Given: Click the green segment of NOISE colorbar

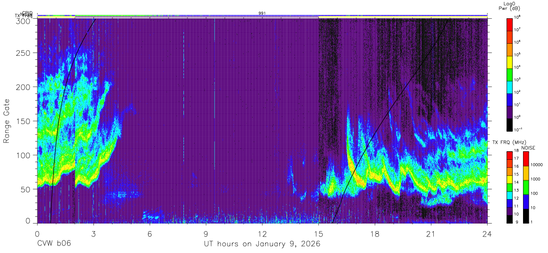Looking at the screenshot, I should click(526, 187).
